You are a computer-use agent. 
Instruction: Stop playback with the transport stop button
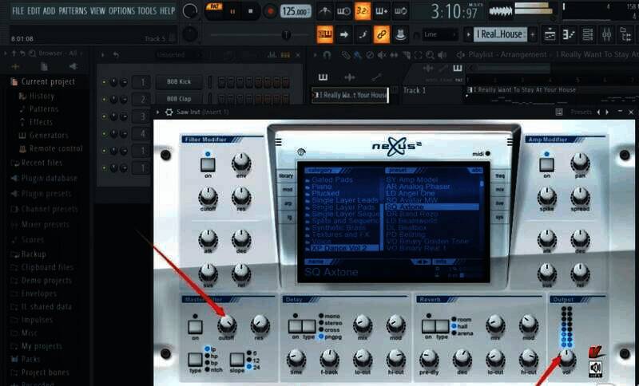[250, 11]
